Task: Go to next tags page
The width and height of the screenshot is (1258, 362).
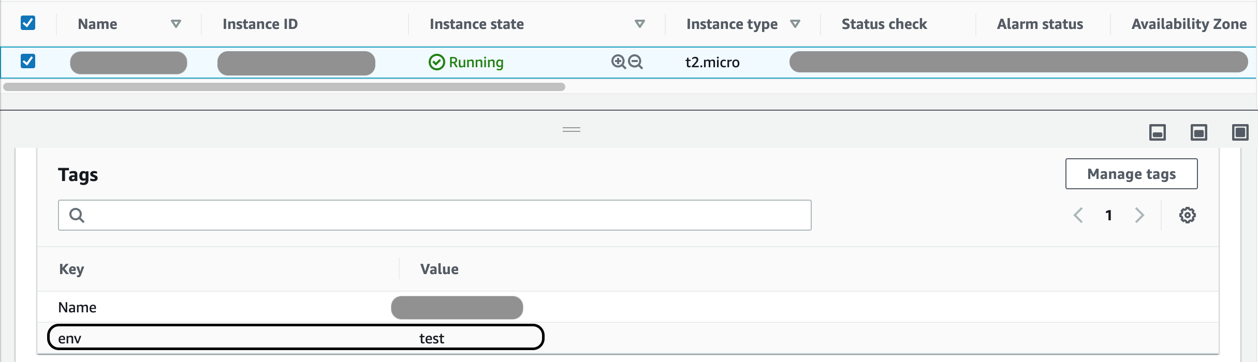Action: tap(1139, 215)
